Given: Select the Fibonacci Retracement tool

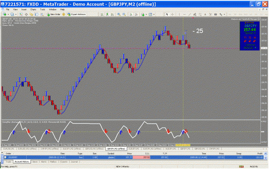Looking at the screenshot, I should click(200, 14).
